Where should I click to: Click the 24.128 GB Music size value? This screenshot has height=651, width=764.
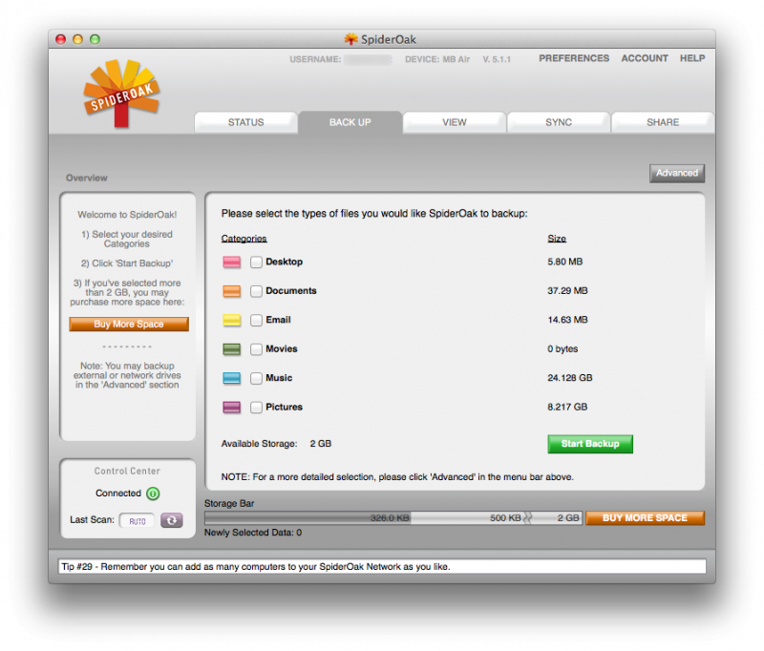569,378
